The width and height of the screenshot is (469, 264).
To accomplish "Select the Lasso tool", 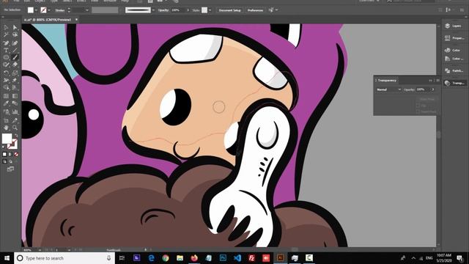I will tap(15, 34).
